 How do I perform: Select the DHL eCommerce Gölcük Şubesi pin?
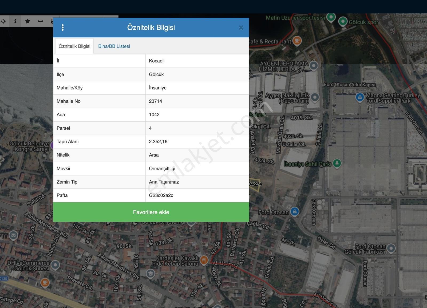(x=55, y=265)
